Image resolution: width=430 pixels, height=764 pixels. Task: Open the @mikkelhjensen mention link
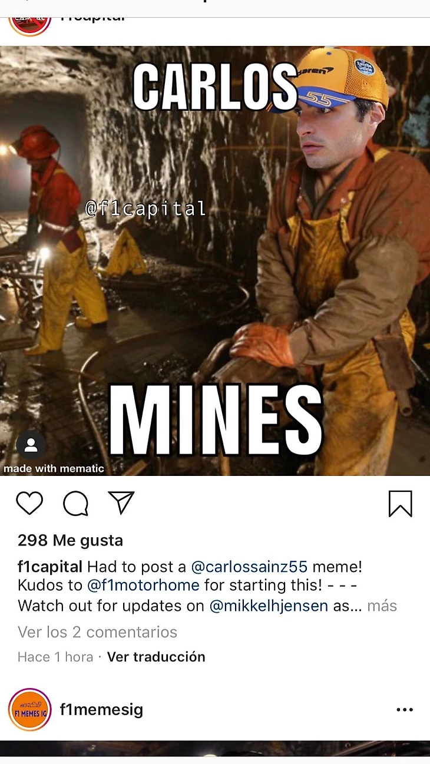[x=269, y=606]
